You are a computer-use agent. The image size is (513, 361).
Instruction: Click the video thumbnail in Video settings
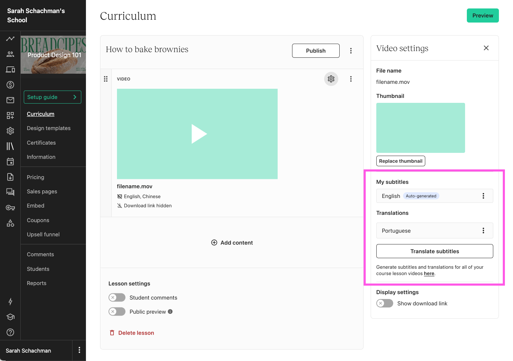pyautogui.click(x=421, y=128)
